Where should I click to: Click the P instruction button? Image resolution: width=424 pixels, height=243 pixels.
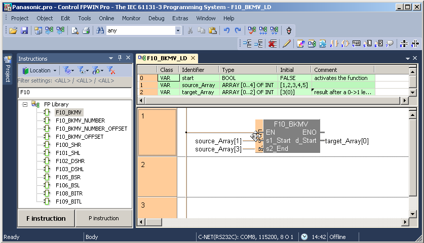tap(103, 218)
